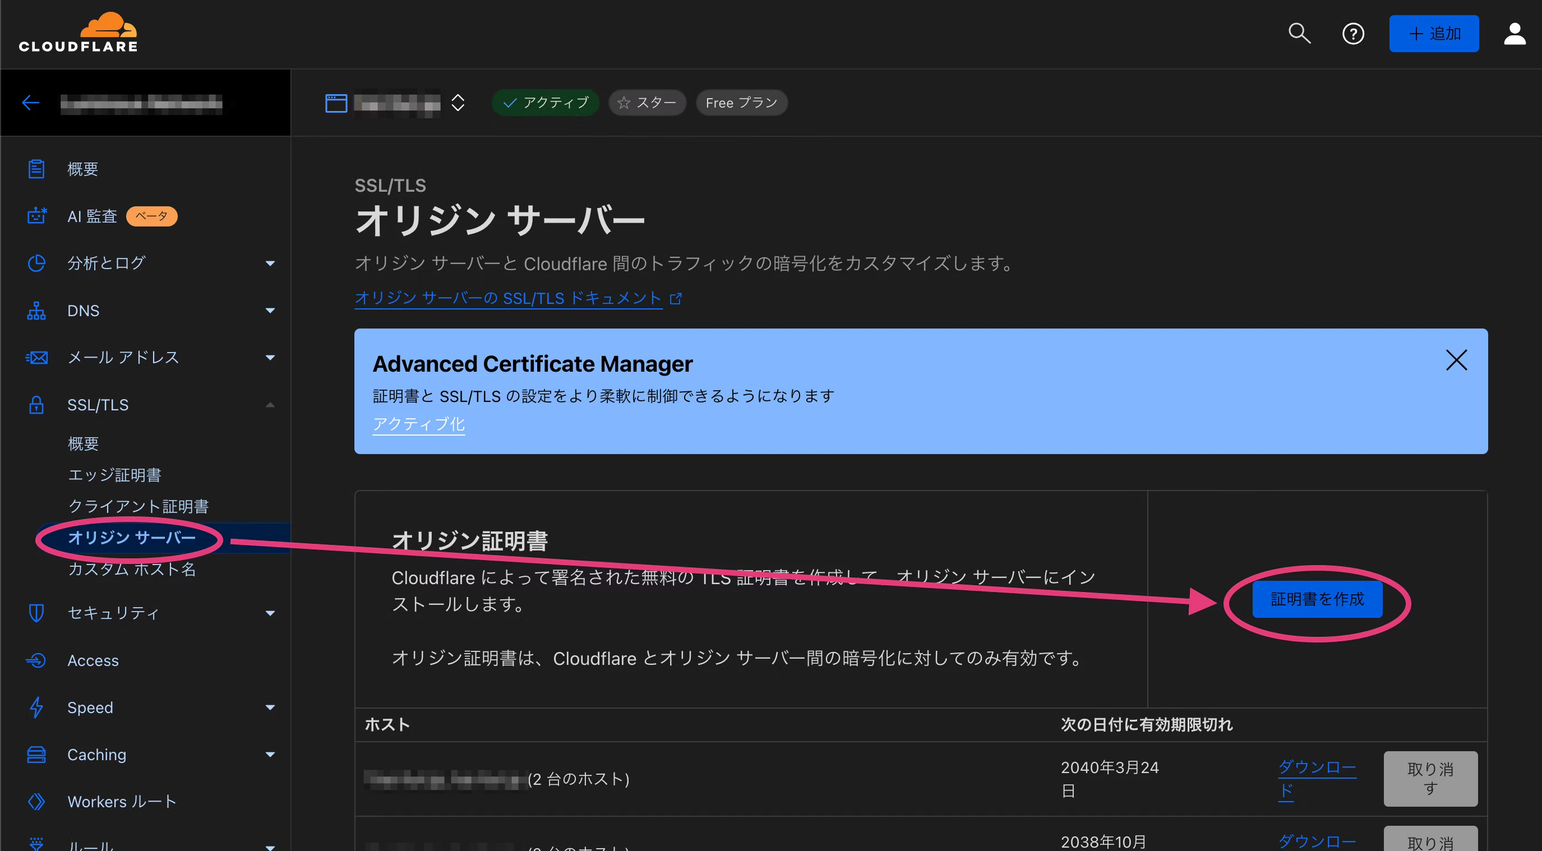1542x851 pixels.
Task: Click the Cloudflare logo
Action: (78, 33)
